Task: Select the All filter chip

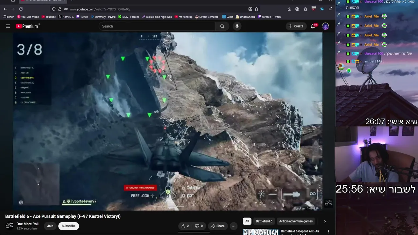Action: tap(247, 221)
